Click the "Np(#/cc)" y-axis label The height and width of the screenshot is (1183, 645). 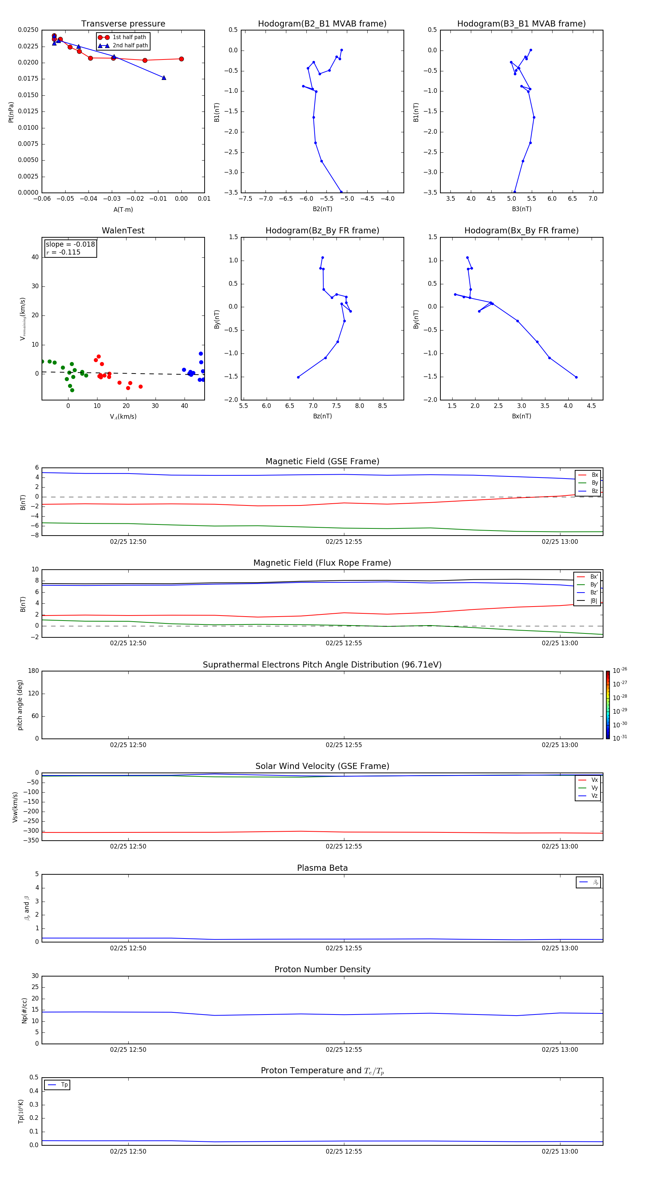[24, 1010]
